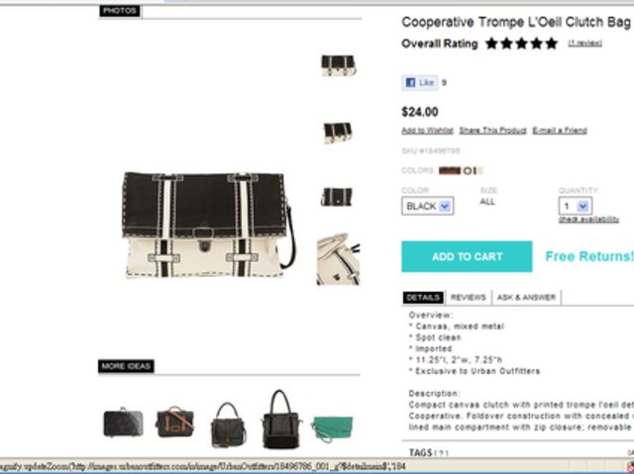634x474 pixels.
Task: Open the Ask & Answer tab
Action: [526, 298]
